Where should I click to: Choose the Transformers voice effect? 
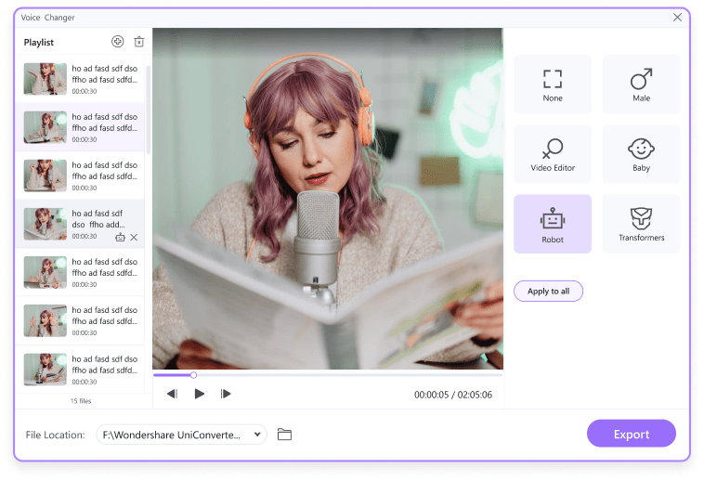click(641, 224)
